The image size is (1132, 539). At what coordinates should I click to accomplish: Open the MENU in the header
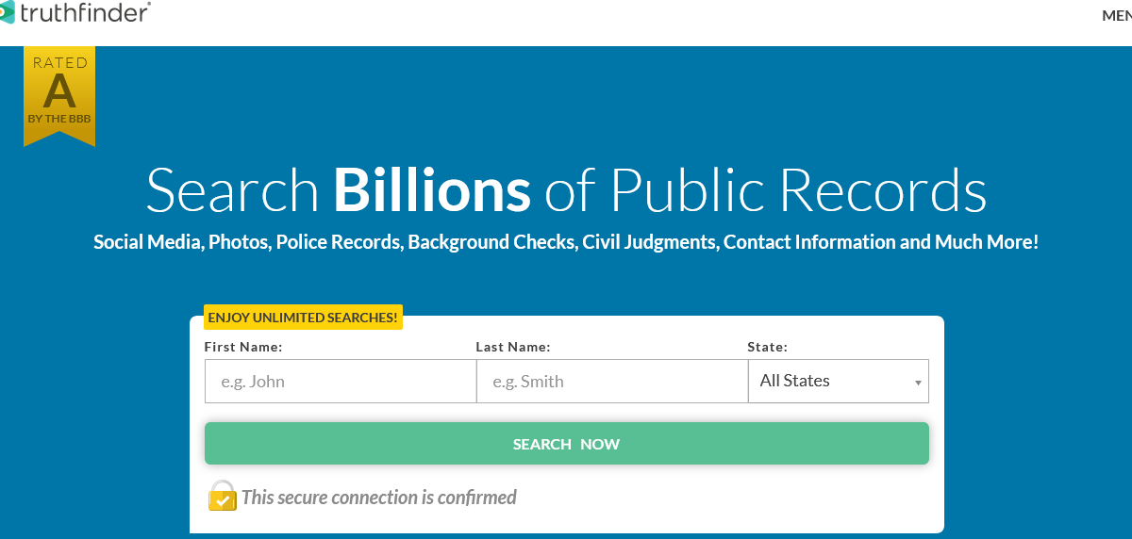(1117, 15)
